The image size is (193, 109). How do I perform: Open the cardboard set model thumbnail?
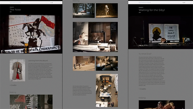tap(84, 63)
